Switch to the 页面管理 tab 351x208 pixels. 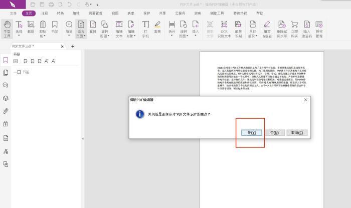[96, 14]
